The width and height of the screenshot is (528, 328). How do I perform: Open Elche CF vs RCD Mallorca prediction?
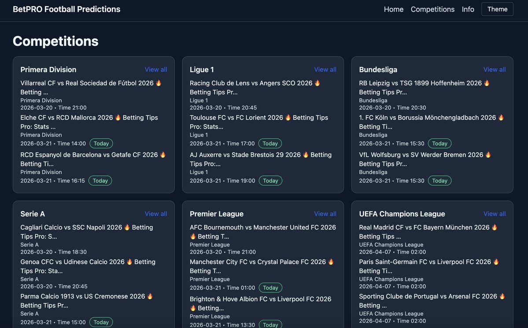click(x=89, y=122)
